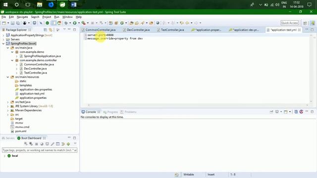Click the Boot Dashboard tag filter field
Viewport: 317px width, 178px height.
(40, 150)
